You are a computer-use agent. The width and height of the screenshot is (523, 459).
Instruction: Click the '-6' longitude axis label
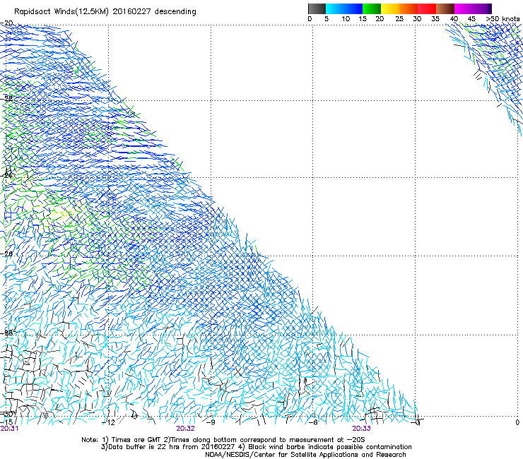[x=313, y=422]
